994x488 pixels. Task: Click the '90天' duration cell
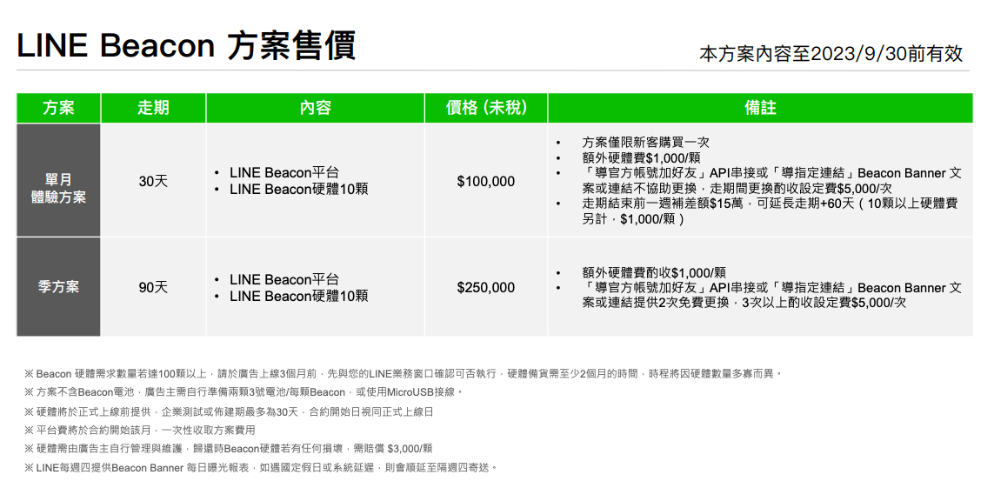pos(153,287)
